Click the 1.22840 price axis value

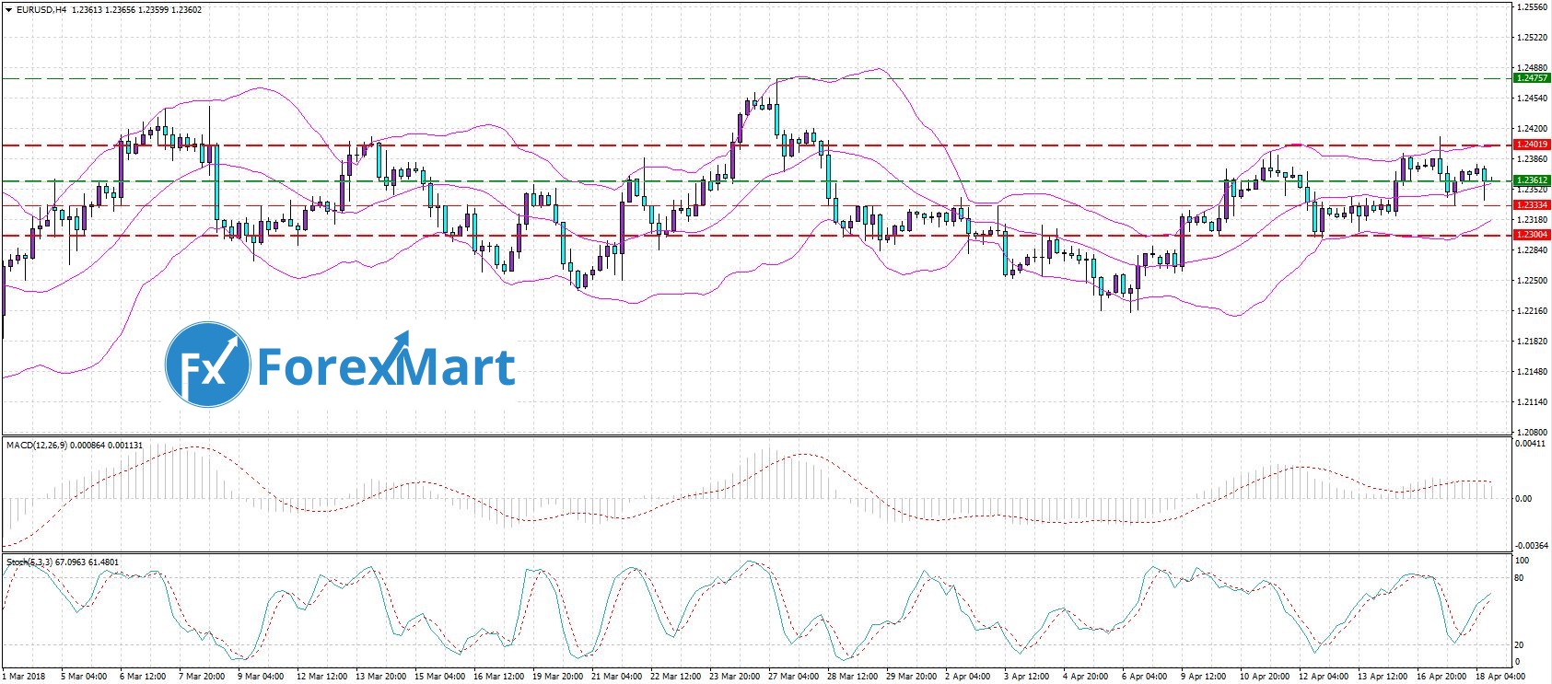(1531, 249)
